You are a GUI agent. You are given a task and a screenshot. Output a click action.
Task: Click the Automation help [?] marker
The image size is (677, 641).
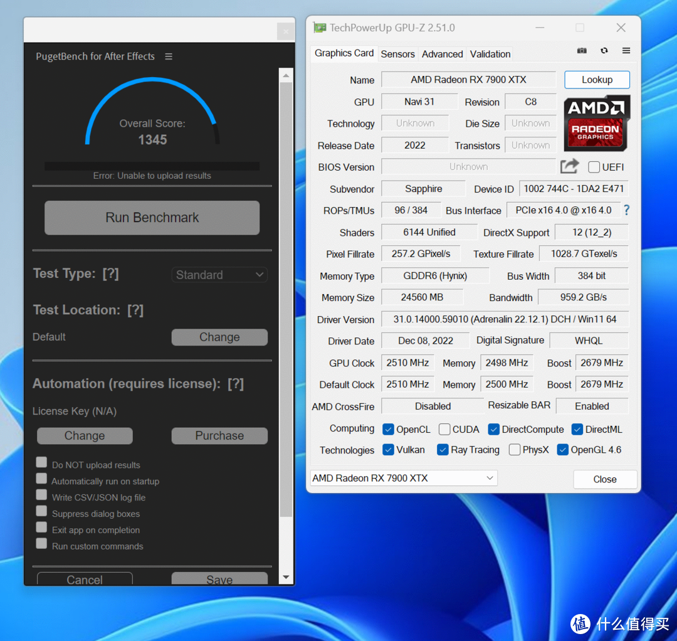(x=236, y=384)
